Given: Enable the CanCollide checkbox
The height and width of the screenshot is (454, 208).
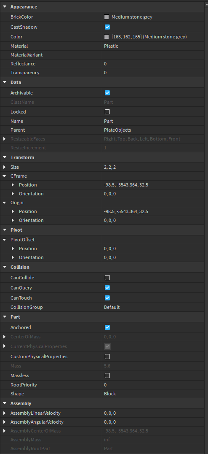Looking at the screenshot, I should pyautogui.click(x=107, y=278).
